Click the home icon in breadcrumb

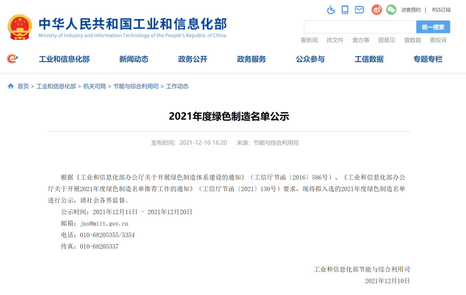click(x=11, y=86)
